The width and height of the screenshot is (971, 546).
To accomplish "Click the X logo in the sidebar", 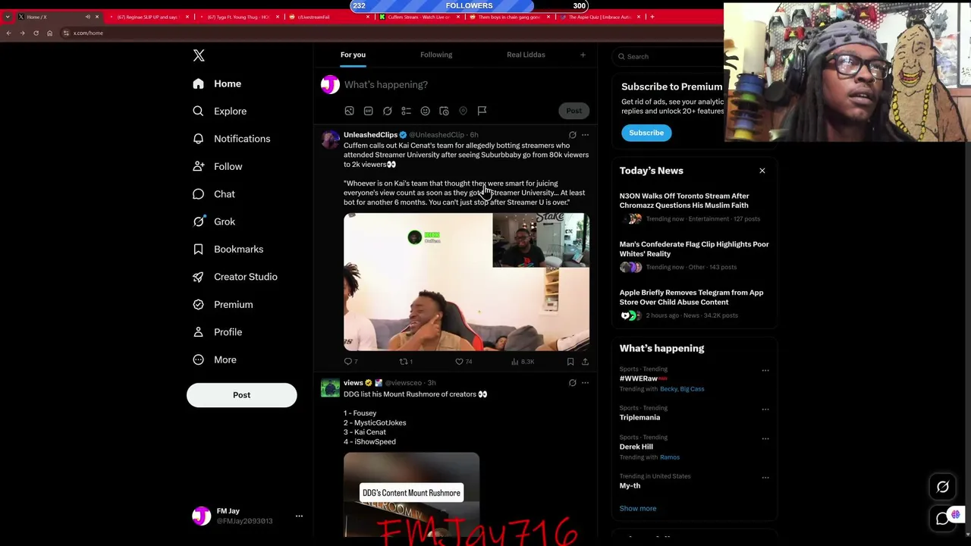I will [199, 55].
